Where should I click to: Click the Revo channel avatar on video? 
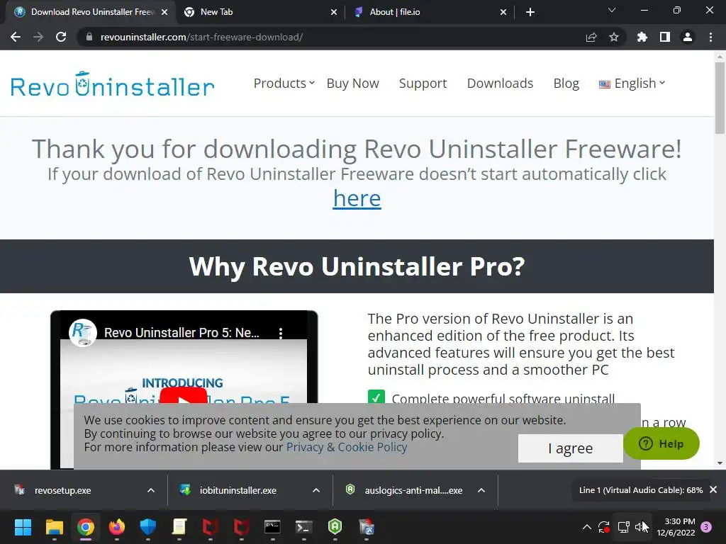[83, 332]
